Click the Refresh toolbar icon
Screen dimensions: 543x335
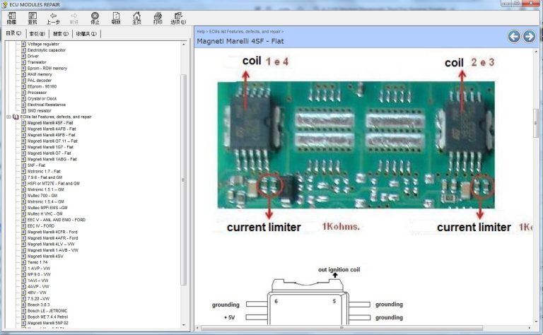coord(116,18)
